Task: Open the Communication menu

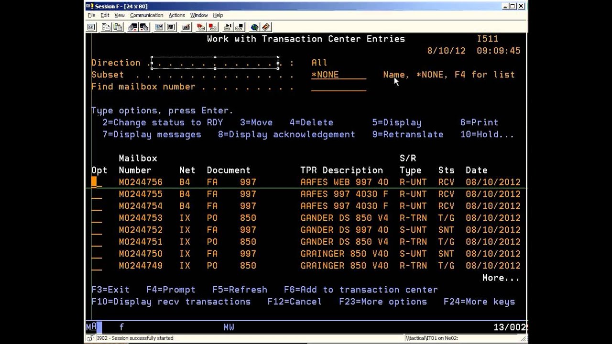Action: 147,15
